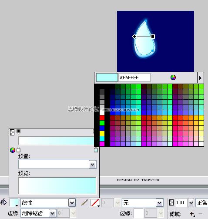Click the transparency icon next to 100 field
The width and height of the screenshot is (208, 219).
click(171, 202)
